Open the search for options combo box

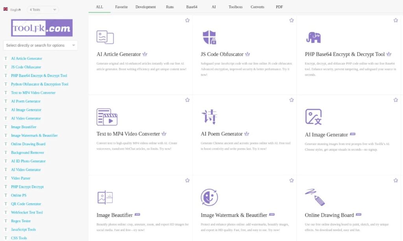(40, 45)
